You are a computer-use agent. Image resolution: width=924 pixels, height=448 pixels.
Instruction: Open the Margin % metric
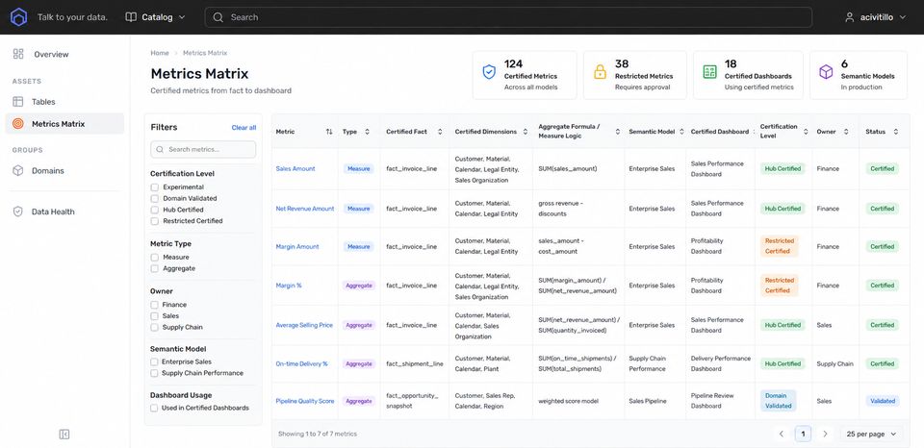[x=289, y=286]
